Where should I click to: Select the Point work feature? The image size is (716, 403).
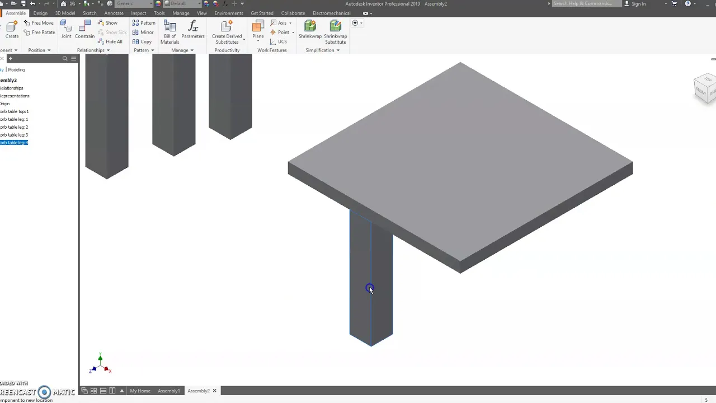tap(280, 32)
